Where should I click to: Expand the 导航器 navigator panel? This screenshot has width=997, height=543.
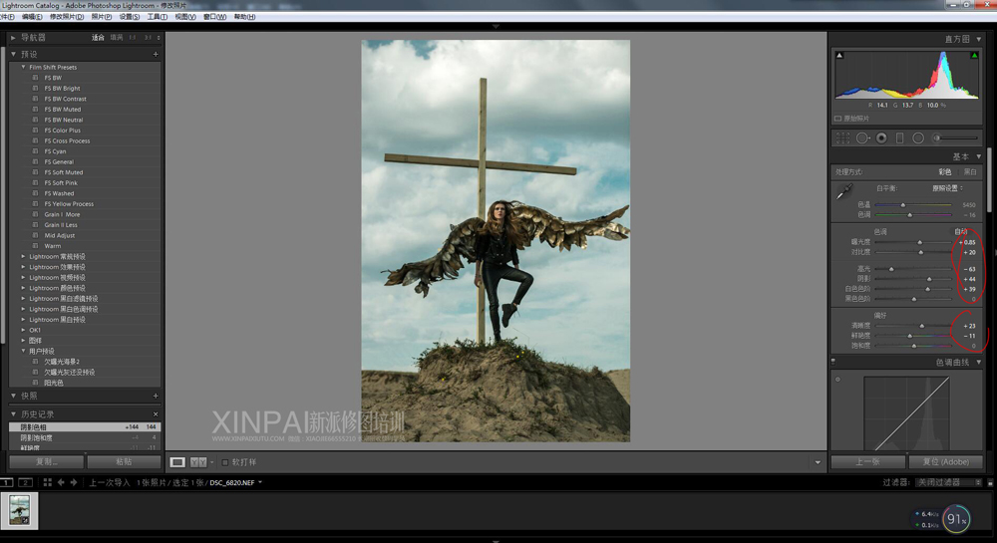point(13,38)
